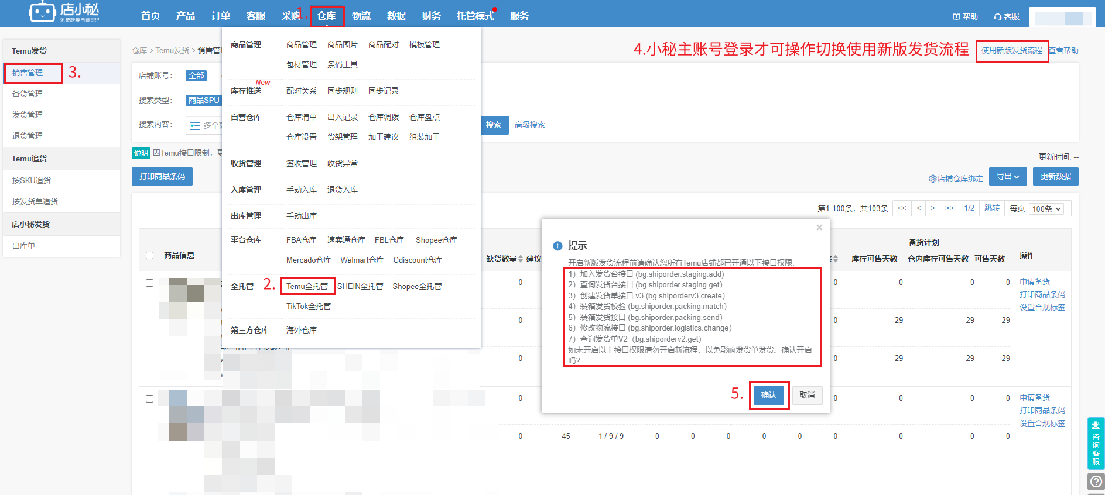Click the multi-line search list icon
Viewport: 1105px width, 495px height.
click(x=195, y=125)
